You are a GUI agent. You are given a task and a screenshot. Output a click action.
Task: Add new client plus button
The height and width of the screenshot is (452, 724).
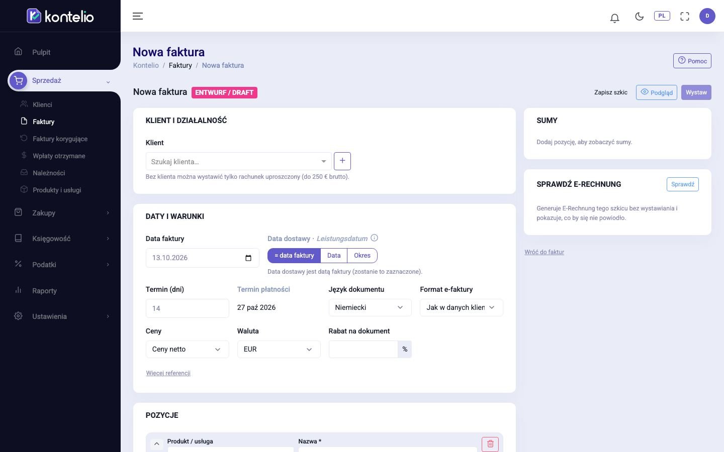click(342, 161)
